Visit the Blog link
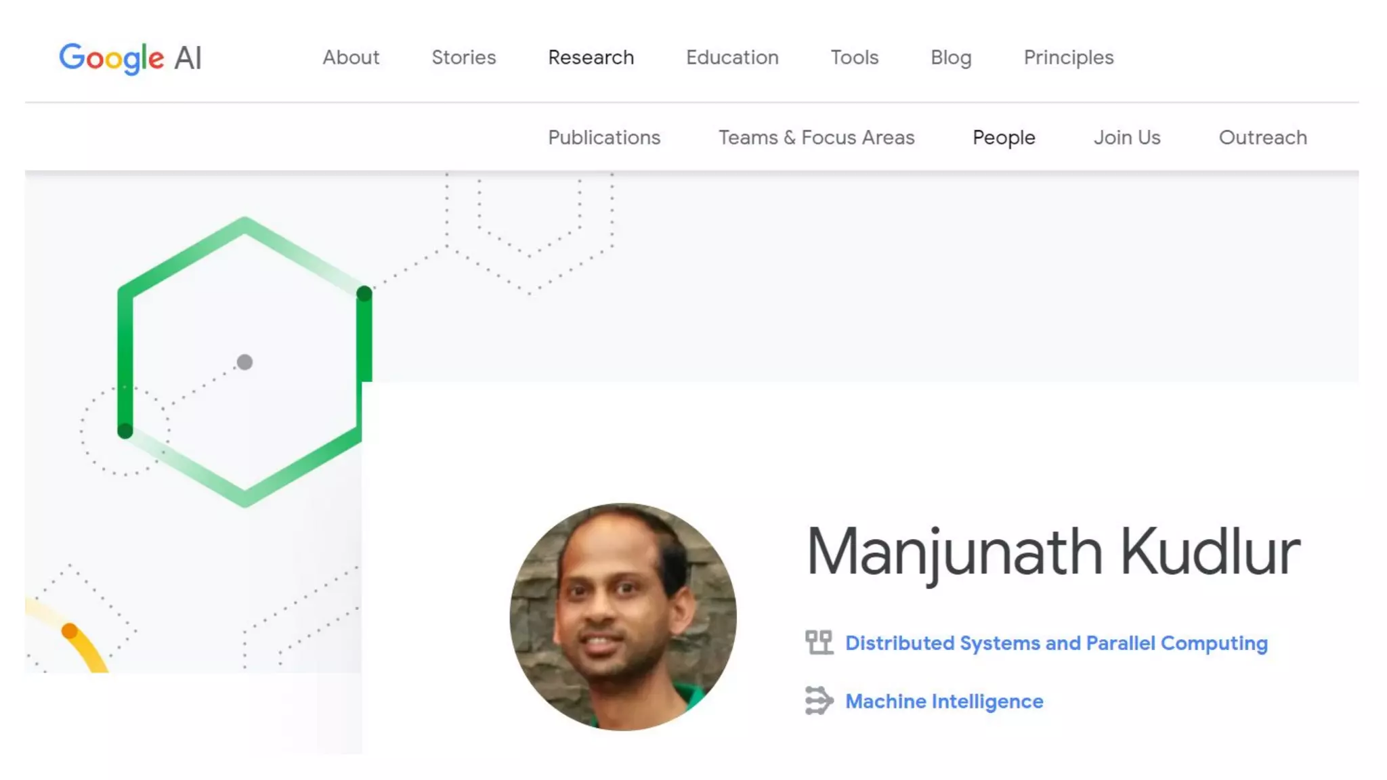 point(951,58)
